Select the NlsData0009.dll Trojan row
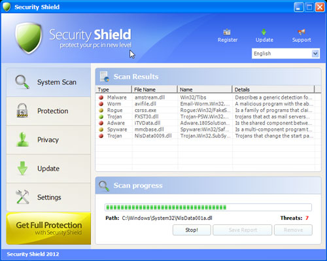 (x=205, y=136)
